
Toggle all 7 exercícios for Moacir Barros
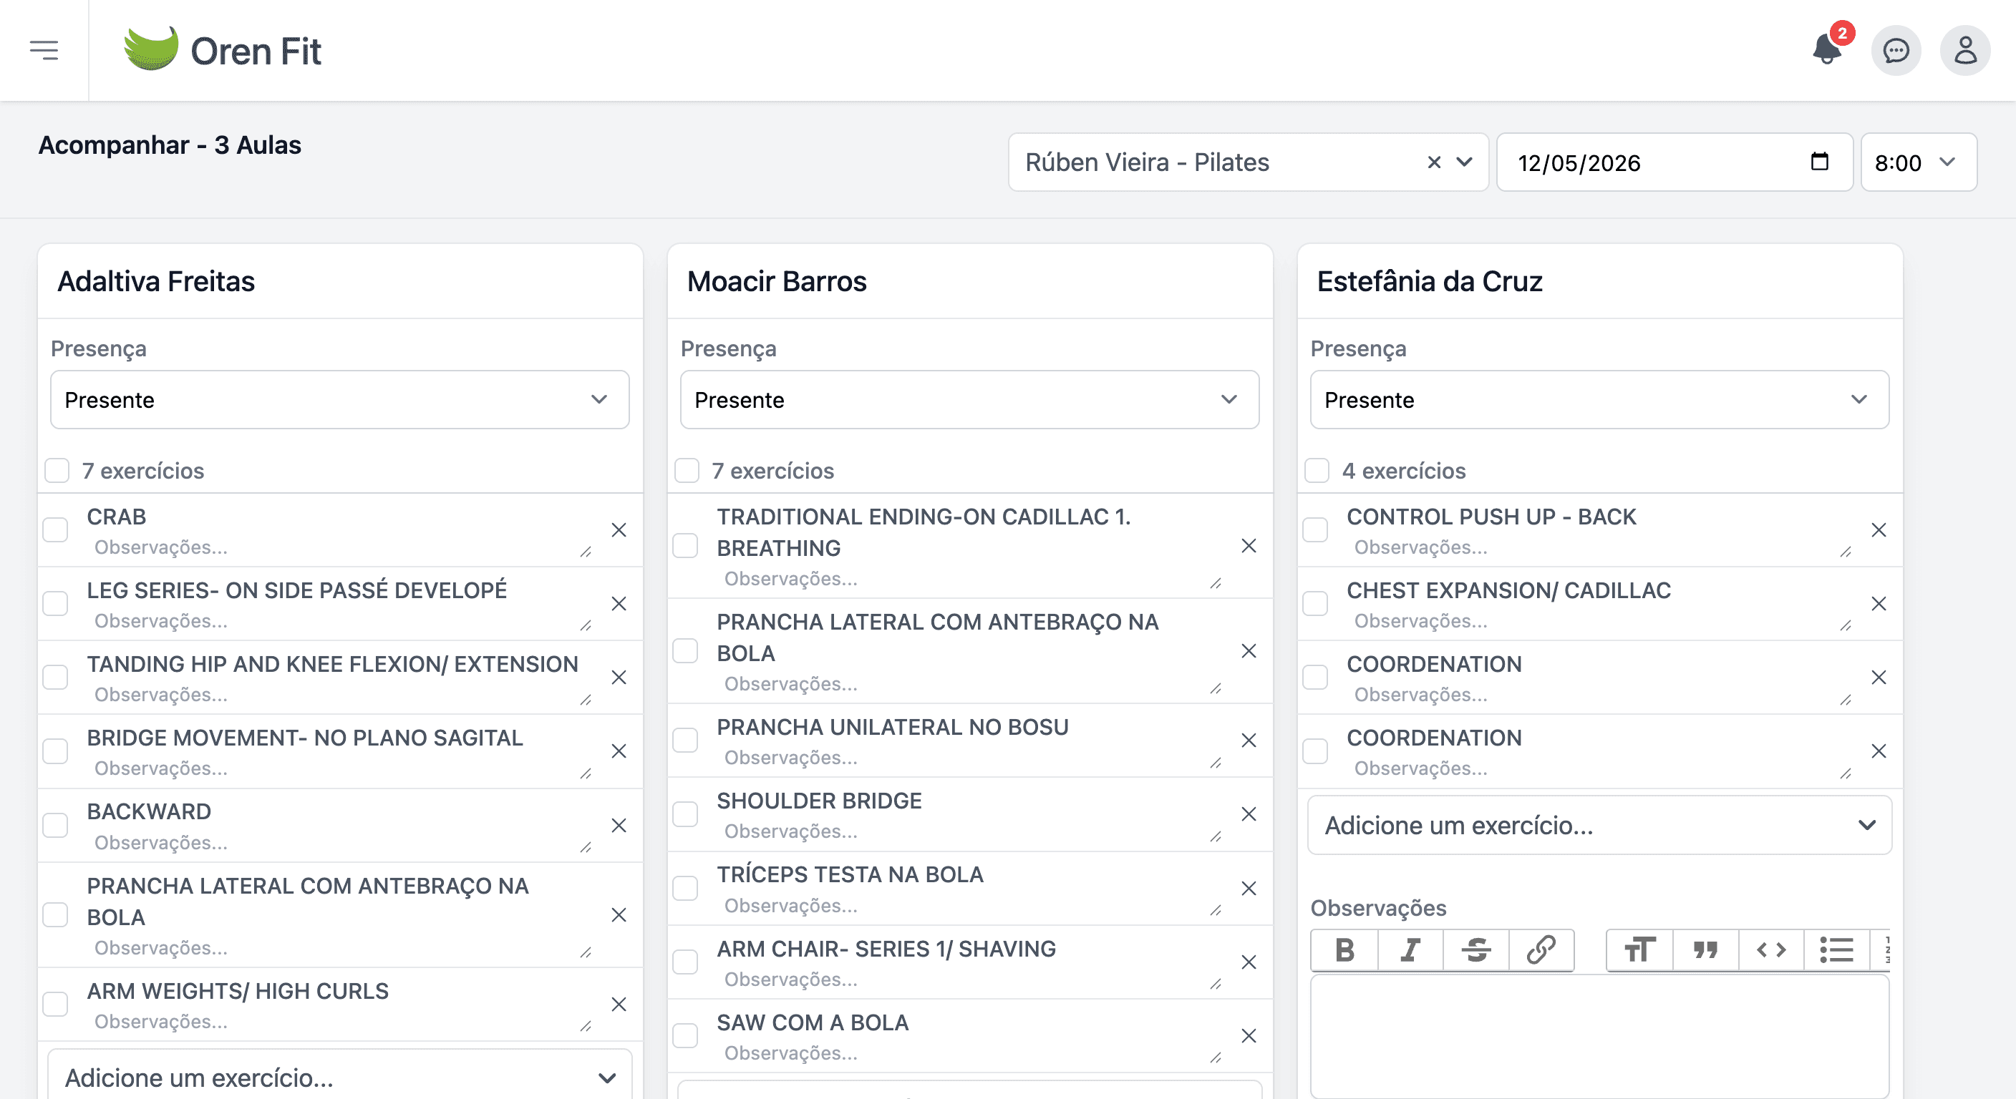(687, 471)
